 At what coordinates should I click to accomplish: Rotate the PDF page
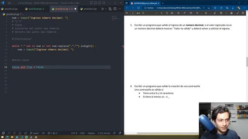[167, 13]
